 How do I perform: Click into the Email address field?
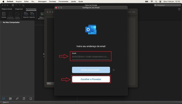(x=91, y=57)
